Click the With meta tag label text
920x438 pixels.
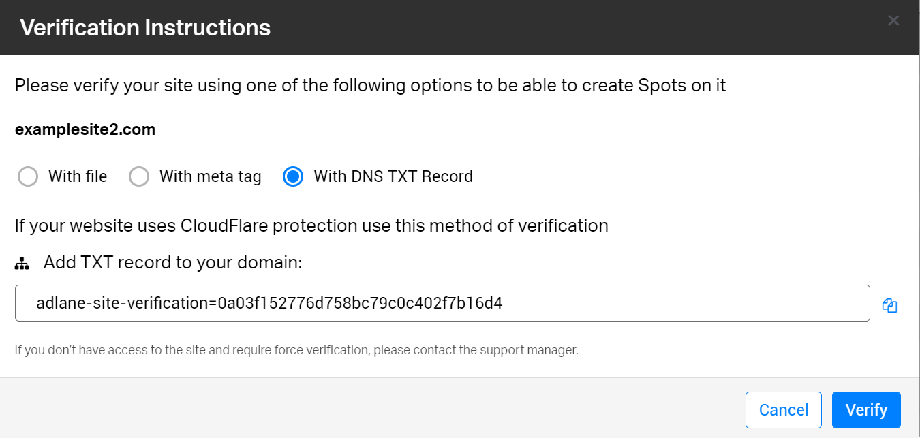coord(210,177)
